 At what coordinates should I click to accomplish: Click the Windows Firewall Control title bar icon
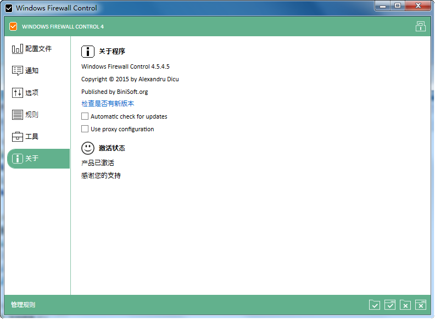[x=8, y=8]
